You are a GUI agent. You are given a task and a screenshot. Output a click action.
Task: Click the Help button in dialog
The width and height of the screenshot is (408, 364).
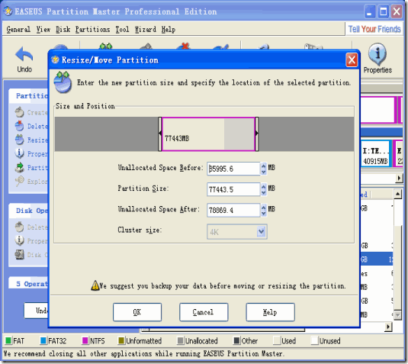tap(270, 312)
